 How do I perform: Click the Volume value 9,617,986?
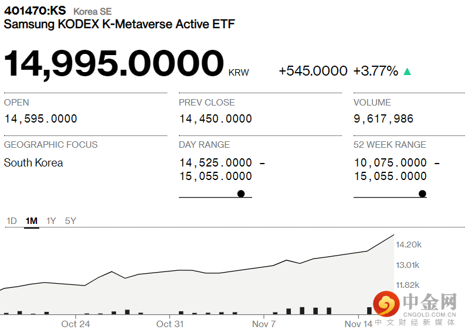tap(383, 118)
